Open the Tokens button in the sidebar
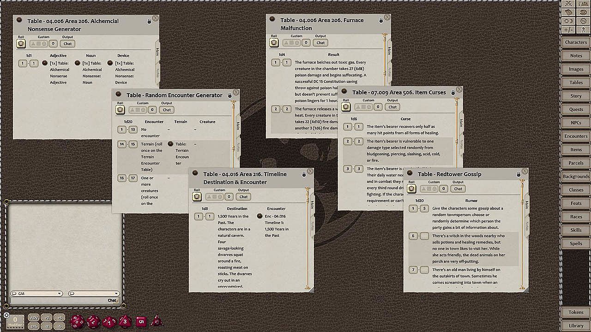 [x=576, y=312]
